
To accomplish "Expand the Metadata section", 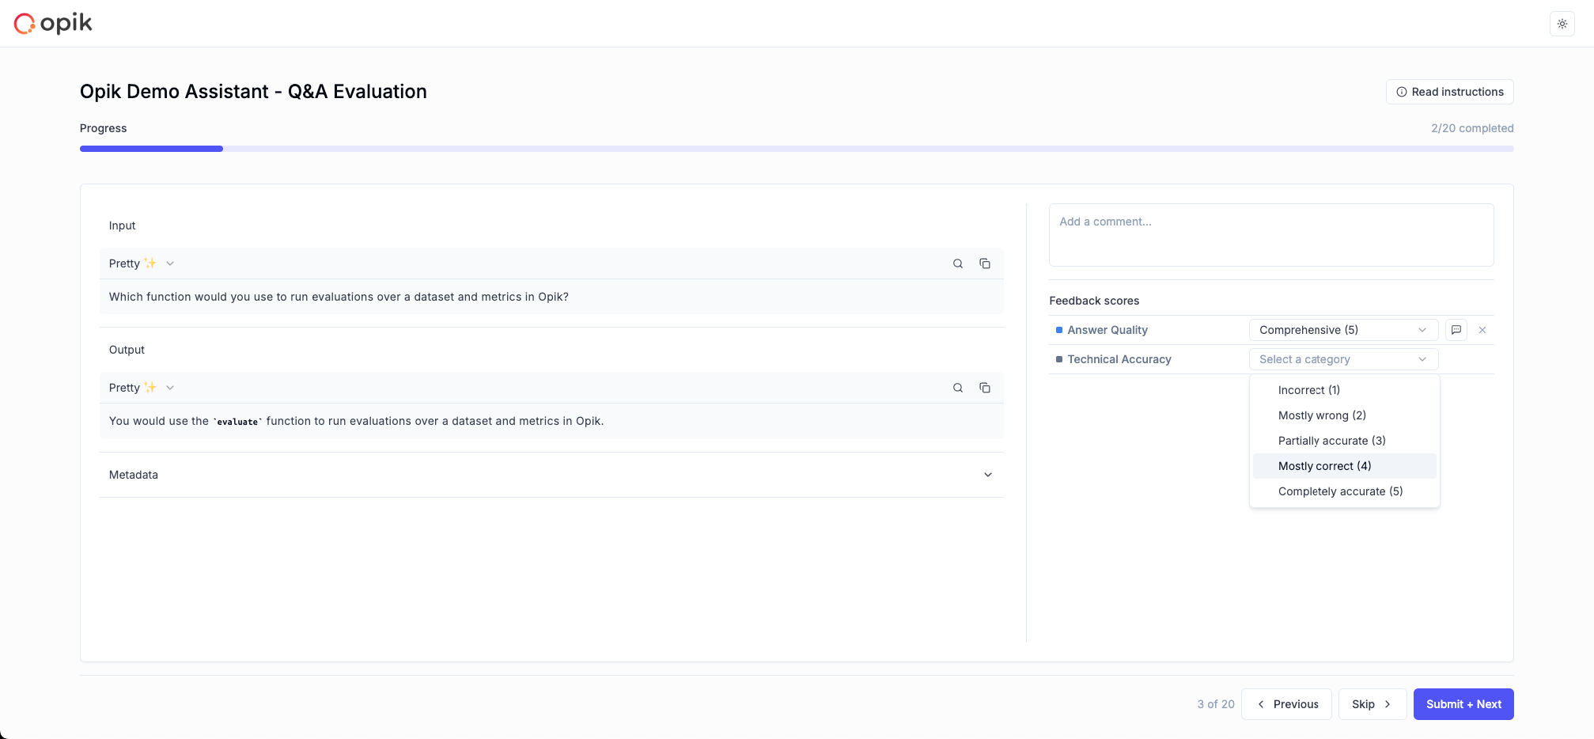I will (987, 475).
